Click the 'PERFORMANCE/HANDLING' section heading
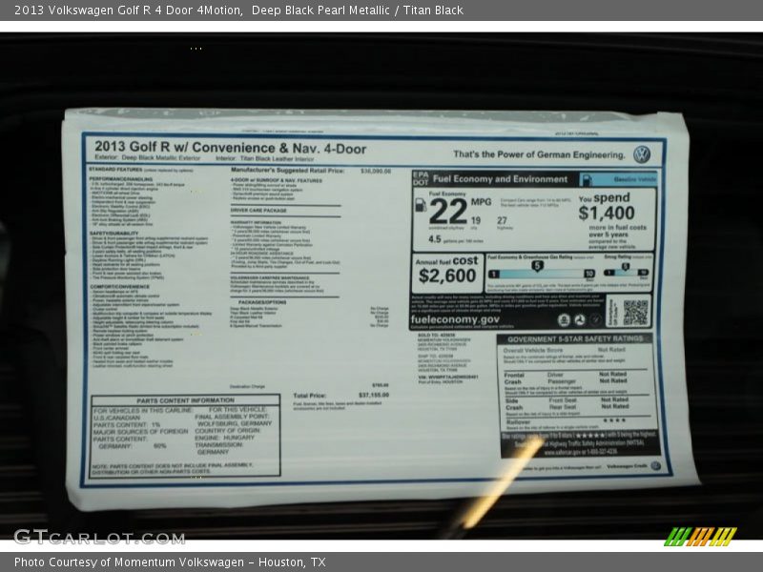 [x=121, y=179]
